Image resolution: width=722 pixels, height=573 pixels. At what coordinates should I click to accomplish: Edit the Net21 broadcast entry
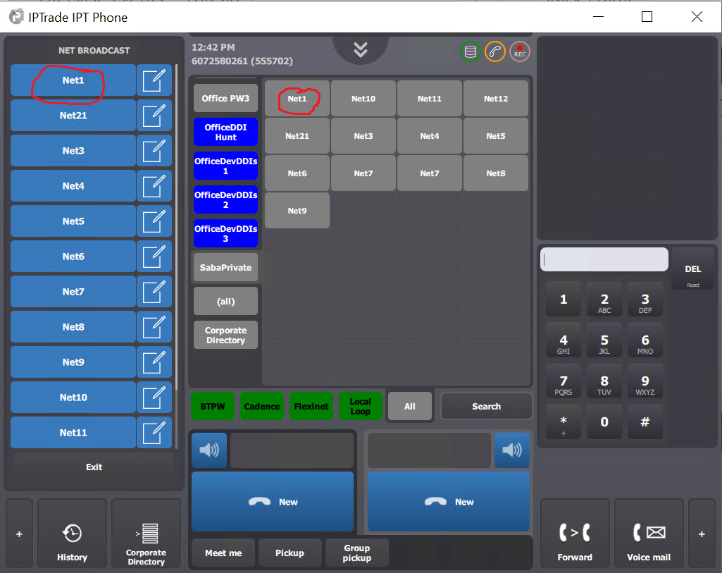(x=154, y=116)
